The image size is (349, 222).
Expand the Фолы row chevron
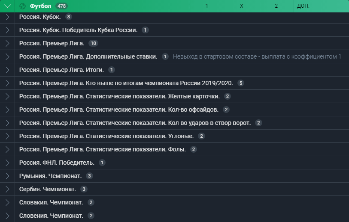pyautogui.click(x=7, y=149)
